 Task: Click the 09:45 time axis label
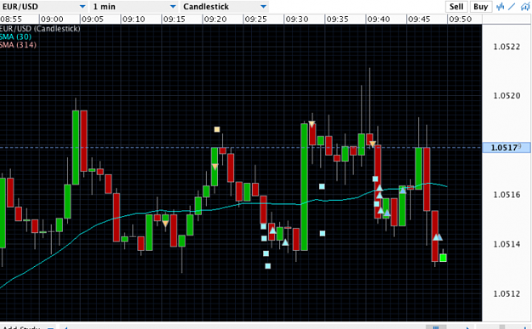click(x=419, y=20)
